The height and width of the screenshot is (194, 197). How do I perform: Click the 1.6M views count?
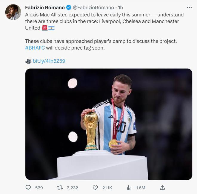141,188
